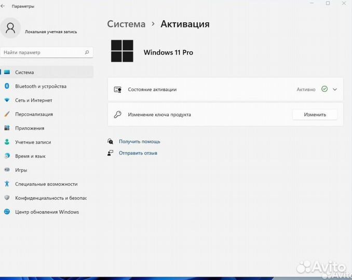The width and height of the screenshot is (352, 280).
Task: Click the search magnifier icon
Action: [x=87, y=52]
